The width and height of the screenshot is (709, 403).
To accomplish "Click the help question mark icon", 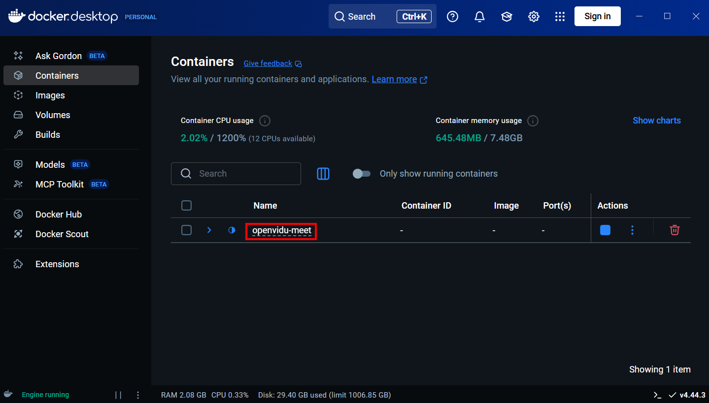I will (x=452, y=17).
